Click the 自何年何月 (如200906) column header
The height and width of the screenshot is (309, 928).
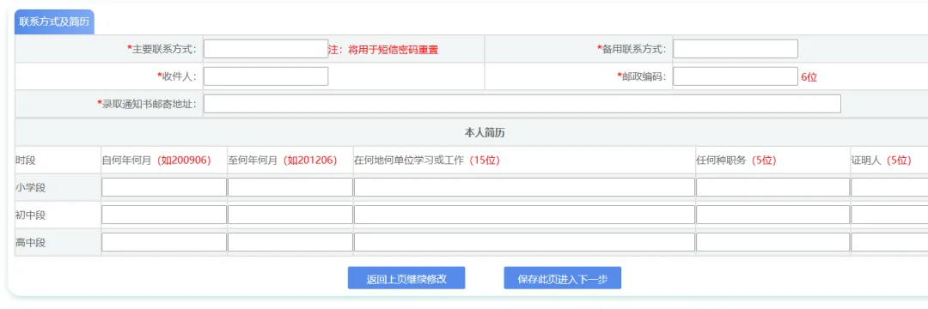pos(156,161)
